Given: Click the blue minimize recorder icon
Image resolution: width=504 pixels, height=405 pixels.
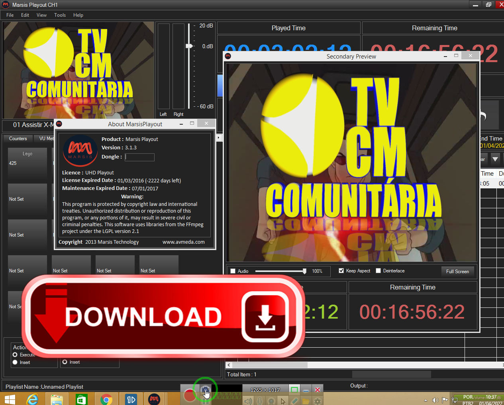Looking at the screenshot, I should 306,390.
